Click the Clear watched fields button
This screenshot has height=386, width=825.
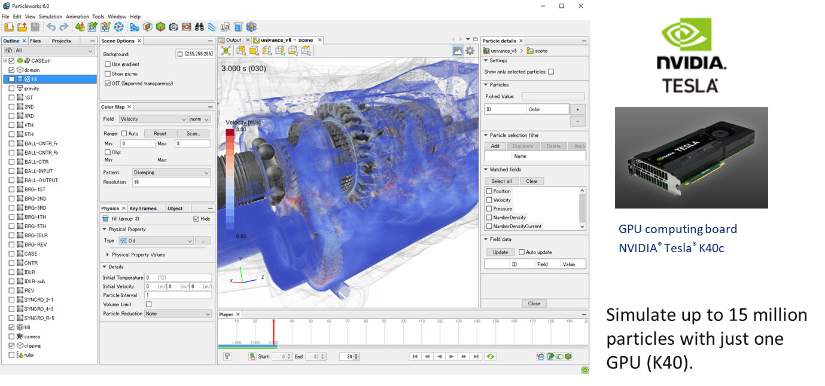(x=532, y=181)
